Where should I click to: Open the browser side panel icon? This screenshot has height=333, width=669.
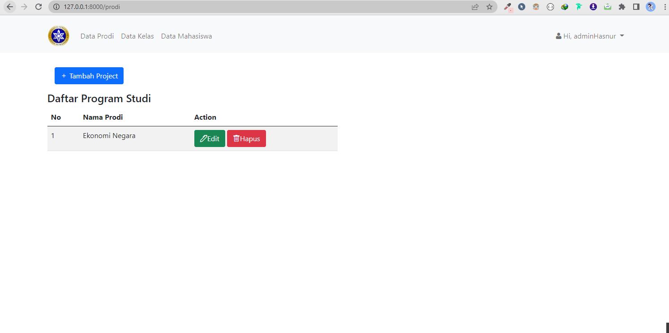[636, 7]
